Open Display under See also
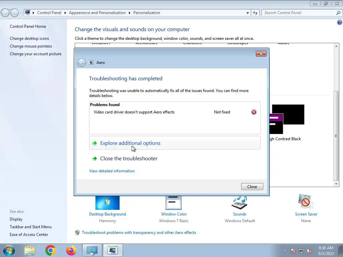The image size is (343, 257). [x=16, y=219]
